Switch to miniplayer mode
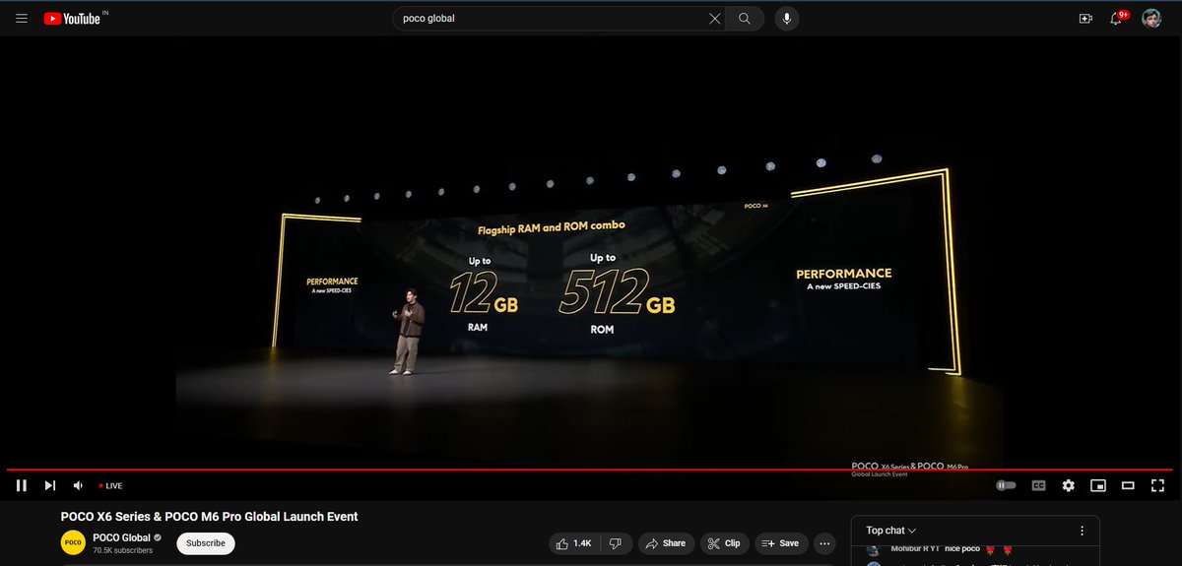The image size is (1182, 566). [x=1098, y=485]
